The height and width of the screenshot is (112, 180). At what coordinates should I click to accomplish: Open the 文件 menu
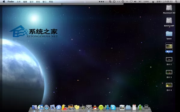[x=19, y=2]
